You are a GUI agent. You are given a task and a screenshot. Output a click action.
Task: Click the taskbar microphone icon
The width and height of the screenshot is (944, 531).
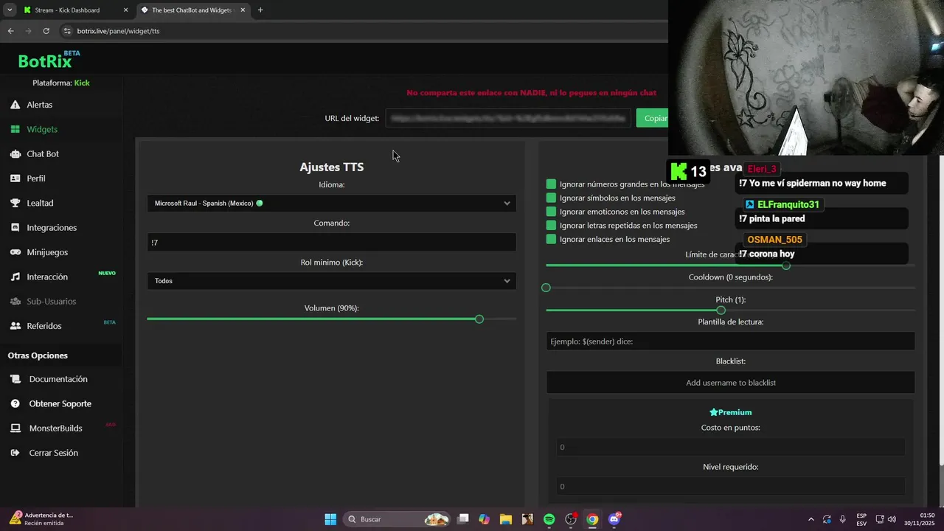point(843,519)
